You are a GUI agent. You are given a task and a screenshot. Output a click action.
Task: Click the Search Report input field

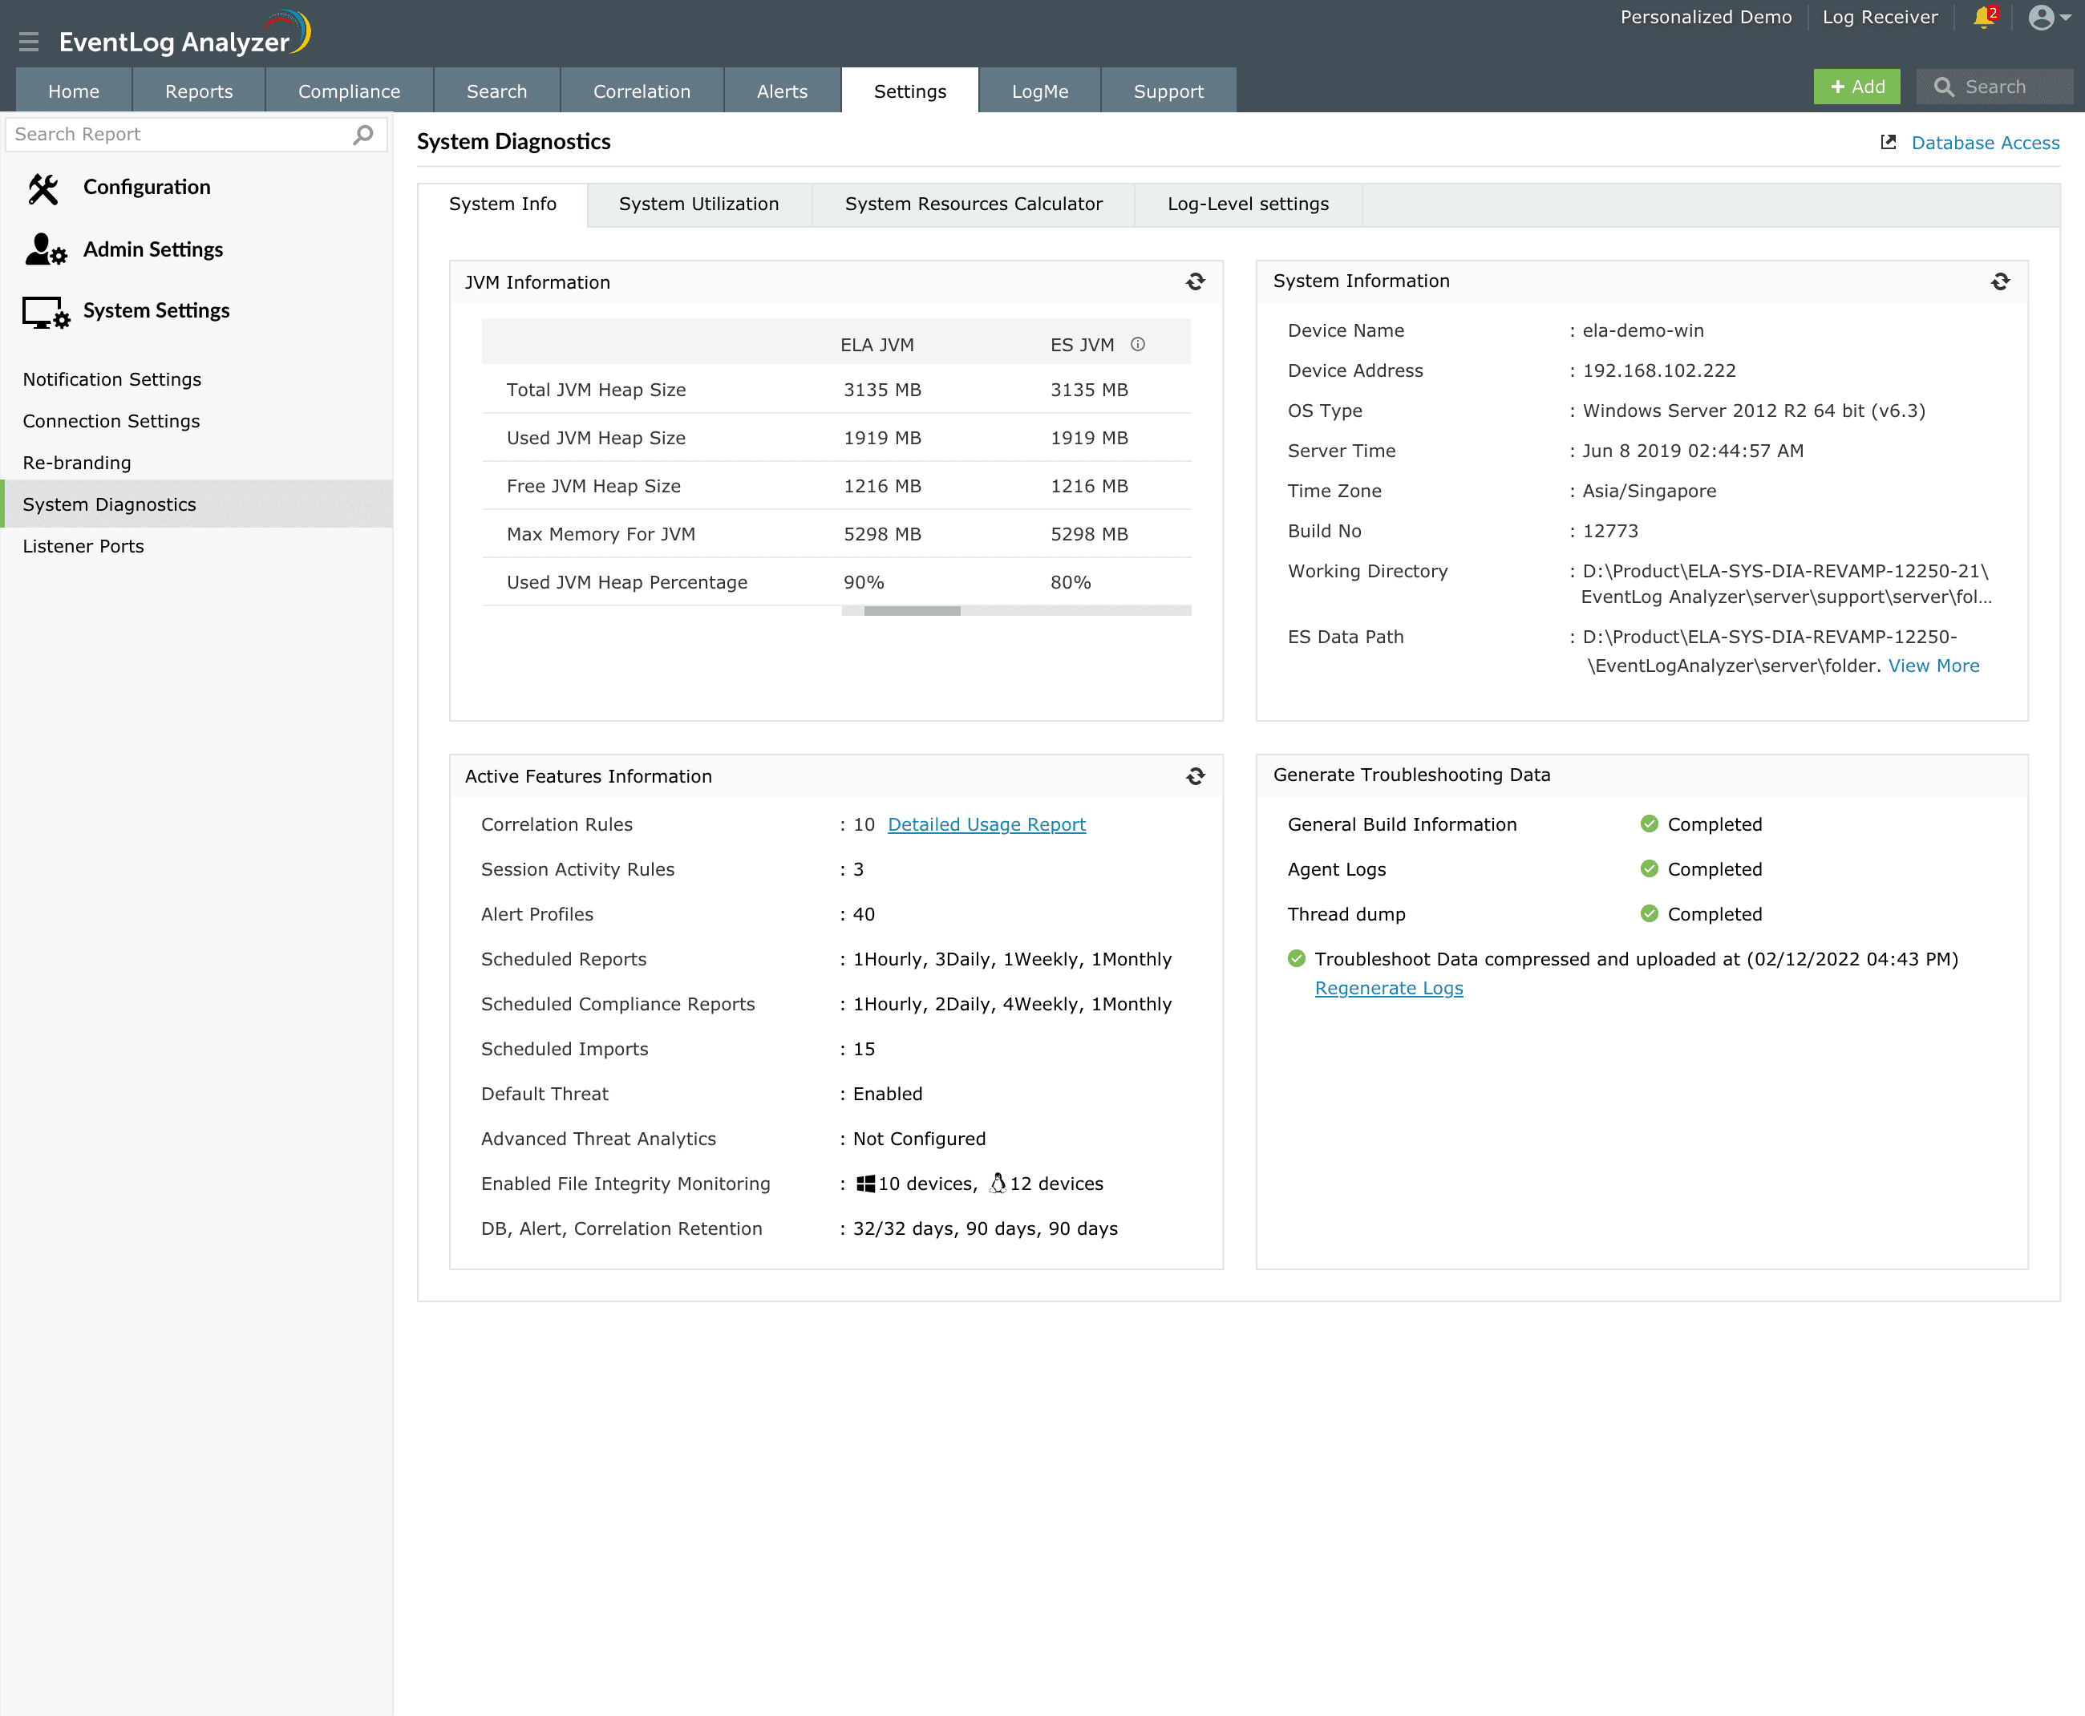(x=178, y=133)
